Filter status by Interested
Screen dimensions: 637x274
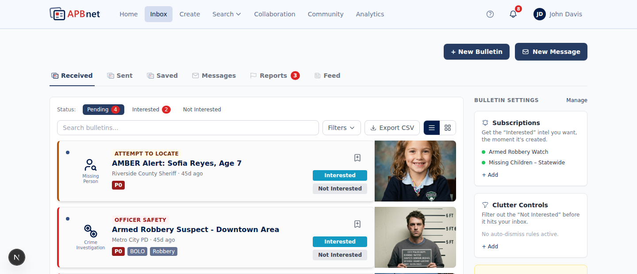pos(151,110)
